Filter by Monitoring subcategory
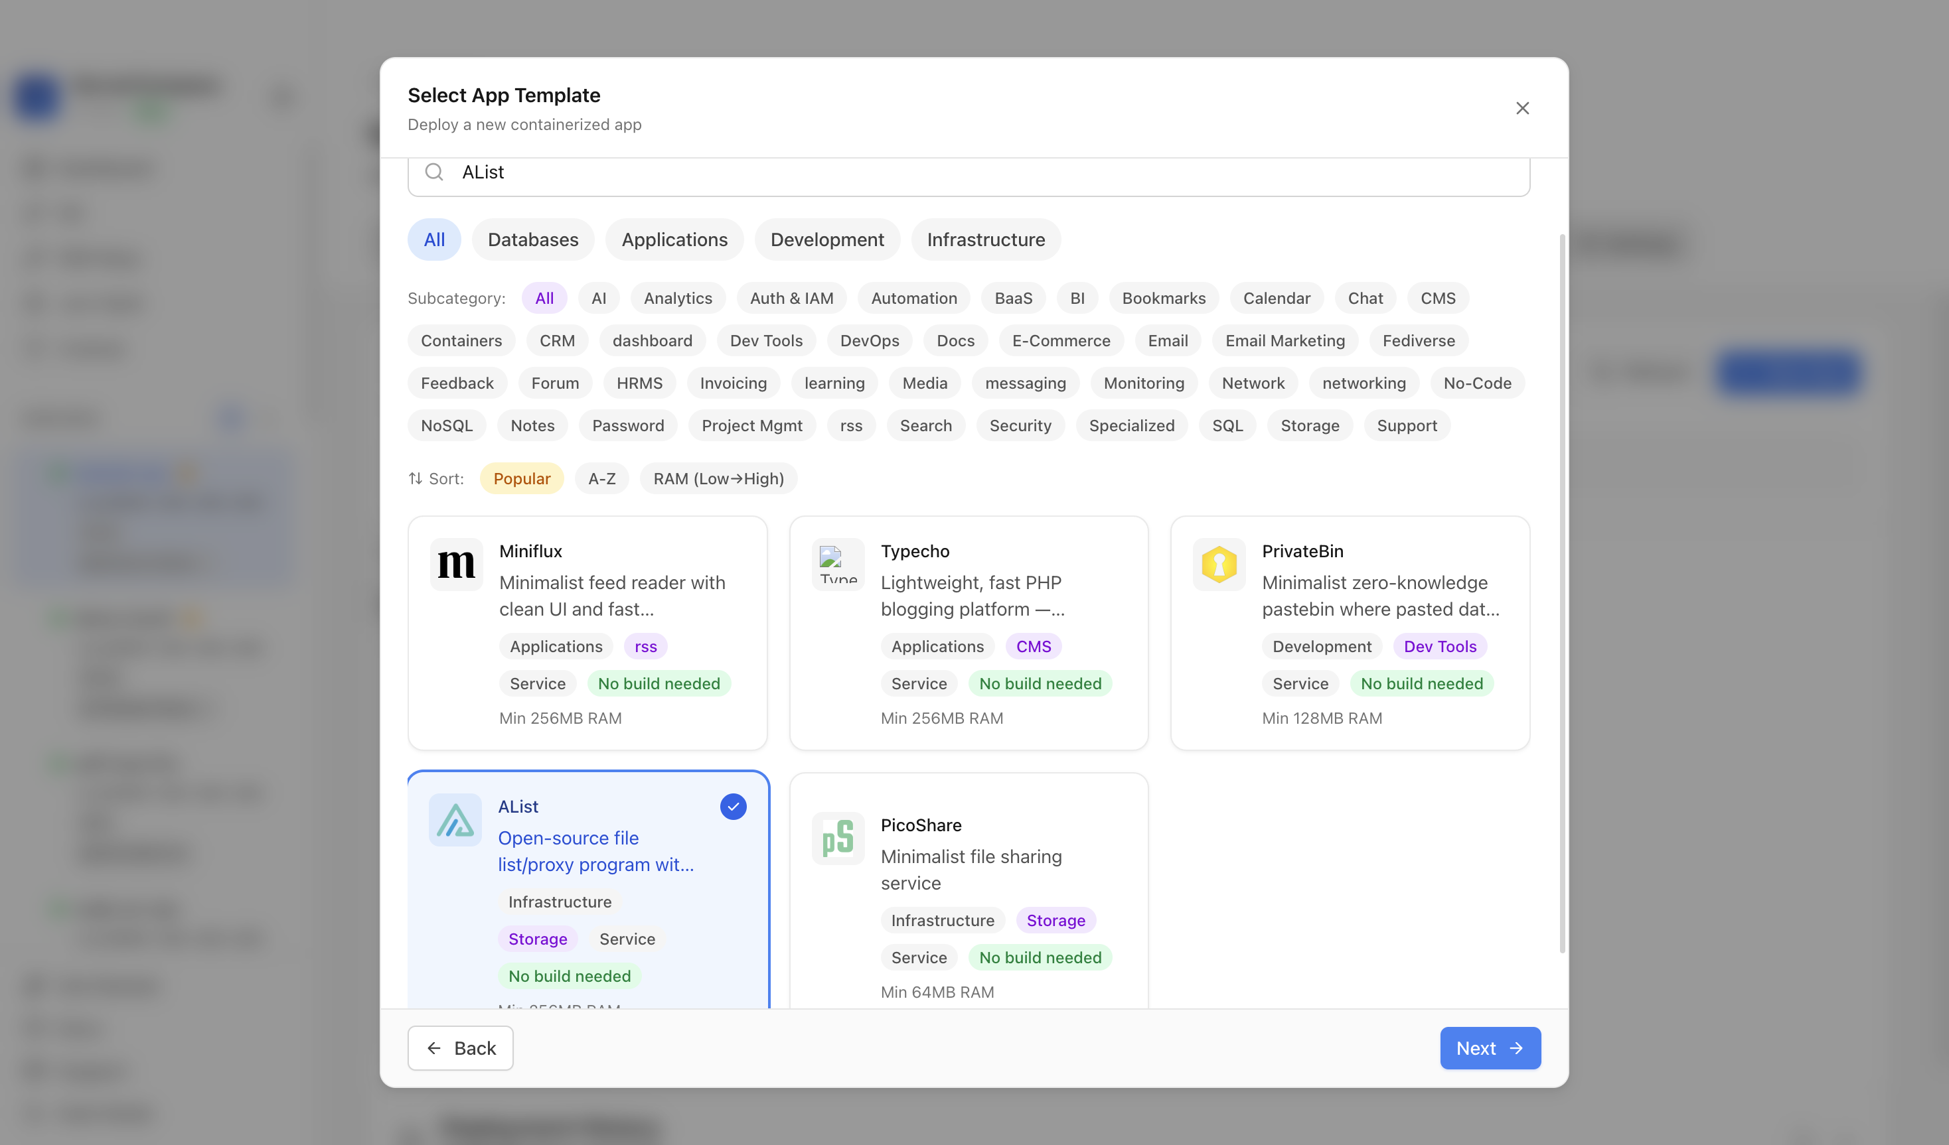The height and width of the screenshot is (1145, 1949). 1143,383
